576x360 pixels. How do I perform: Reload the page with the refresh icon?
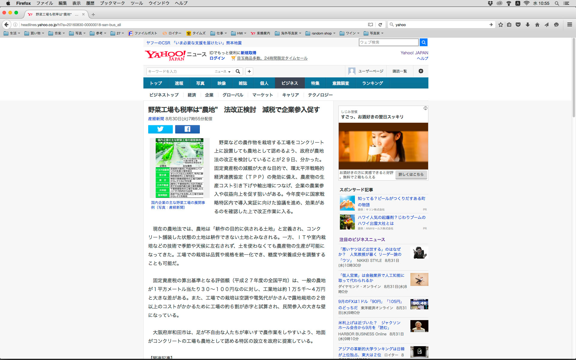380,25
